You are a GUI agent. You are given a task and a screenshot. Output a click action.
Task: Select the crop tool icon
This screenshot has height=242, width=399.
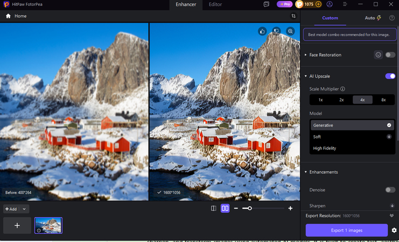293,16
